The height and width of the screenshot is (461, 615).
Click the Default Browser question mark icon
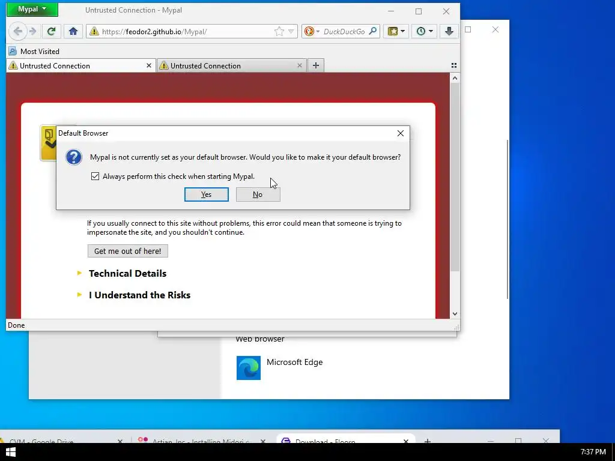73,157
